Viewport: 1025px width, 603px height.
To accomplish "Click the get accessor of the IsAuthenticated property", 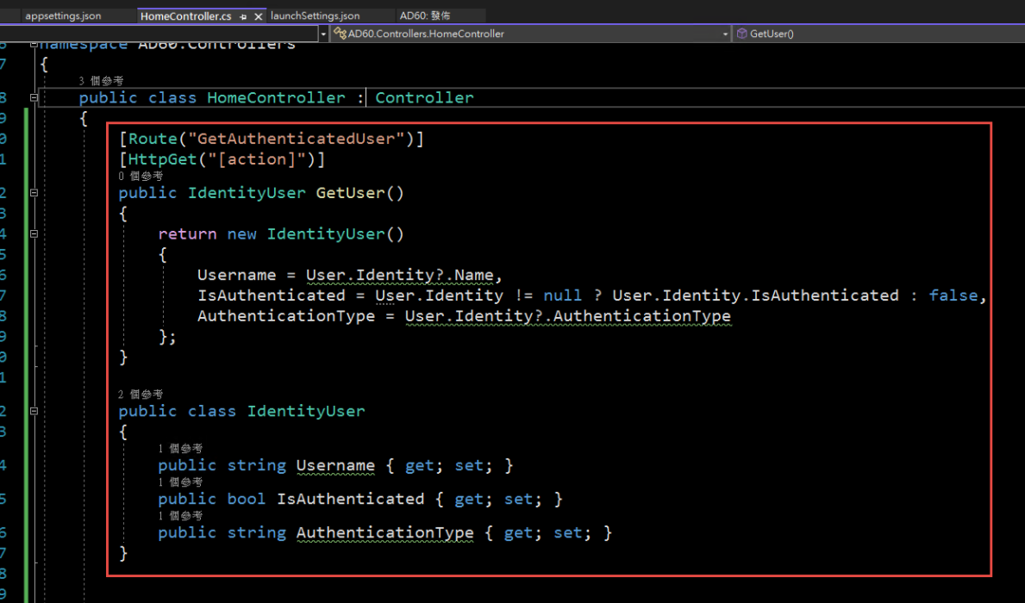I will click(469, 499).
